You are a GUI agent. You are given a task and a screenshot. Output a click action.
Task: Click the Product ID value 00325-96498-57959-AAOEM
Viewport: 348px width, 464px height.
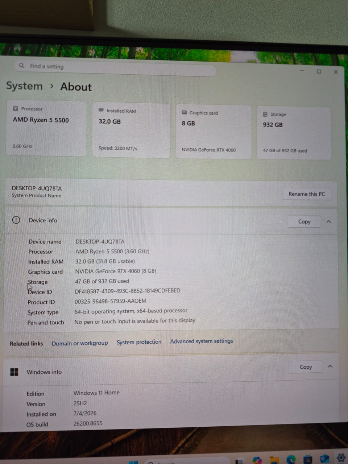111,301
